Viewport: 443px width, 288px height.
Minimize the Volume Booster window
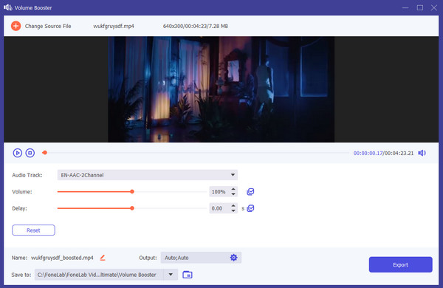point(405,7)
